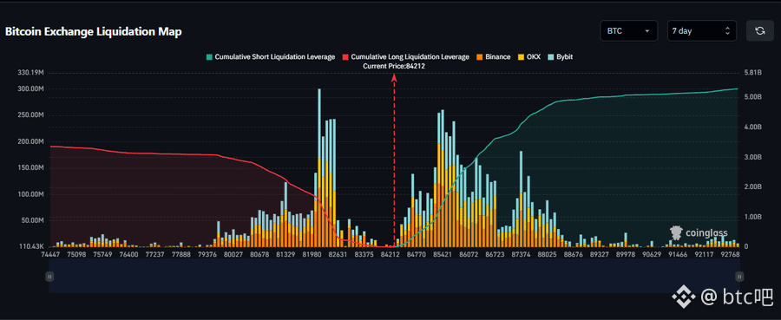Click the red Long Liquidation legend swatch

click(x=345, y=57)
